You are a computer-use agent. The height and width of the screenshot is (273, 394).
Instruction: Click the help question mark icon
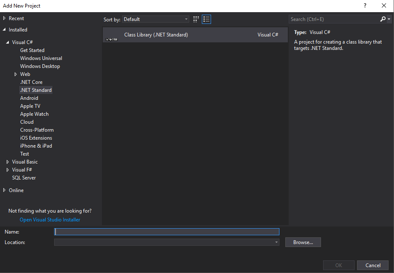pyautogui.click(x=365, y=6)
